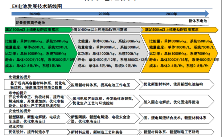Click the orange arrow with 单体500Wh/kg specs
Viewport: 222px width, 137px height.
(177, 53)
